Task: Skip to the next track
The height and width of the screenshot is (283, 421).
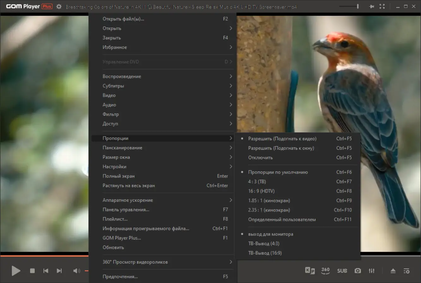Action: coord(59,271)
